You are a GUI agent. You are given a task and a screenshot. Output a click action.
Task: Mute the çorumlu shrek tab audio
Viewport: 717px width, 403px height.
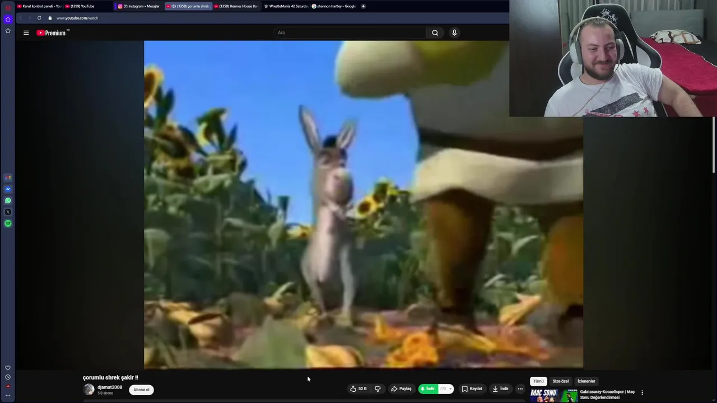click(174, 6)
